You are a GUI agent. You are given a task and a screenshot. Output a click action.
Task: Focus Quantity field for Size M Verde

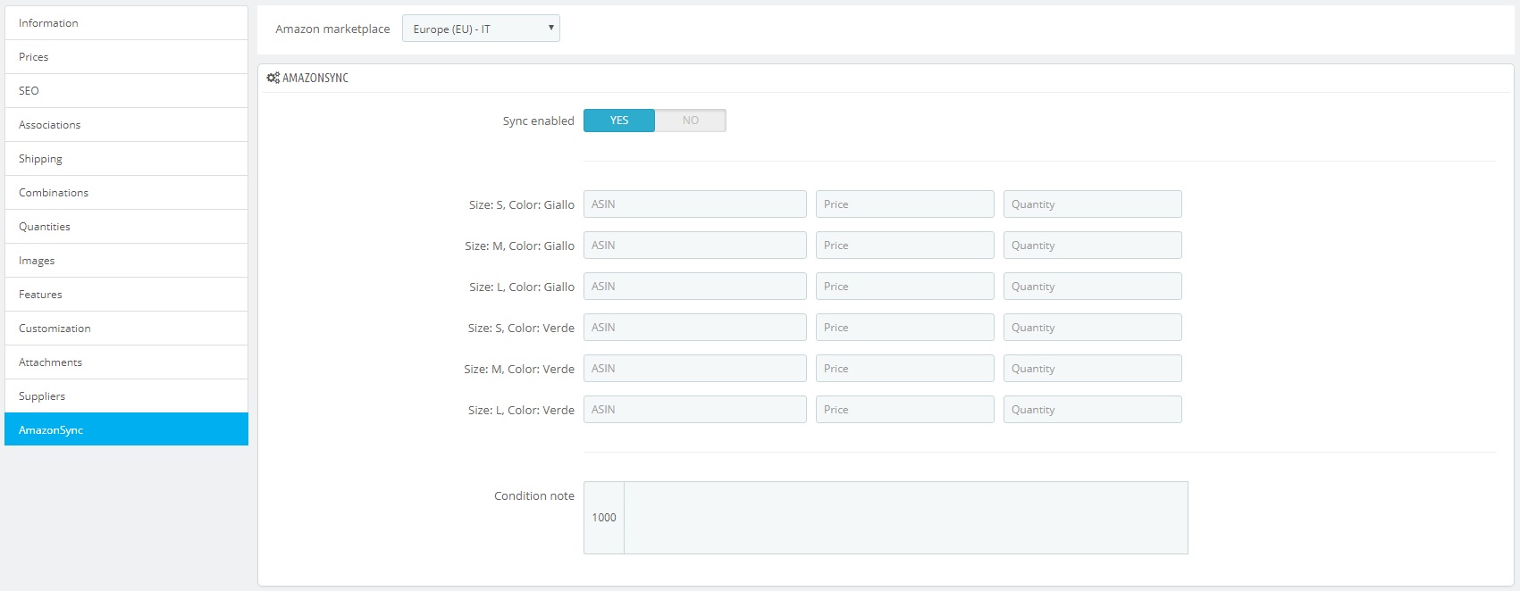click(1093, 369)
